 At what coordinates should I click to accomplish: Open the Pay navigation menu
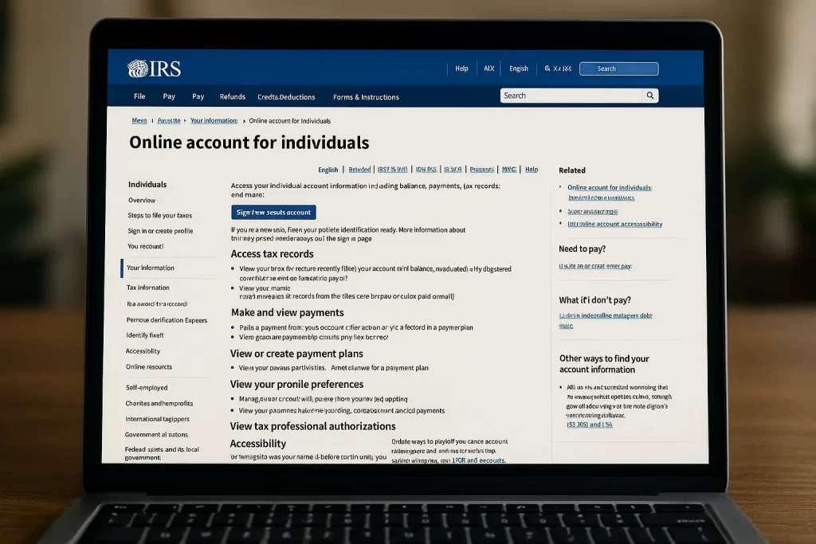point(169,96)
